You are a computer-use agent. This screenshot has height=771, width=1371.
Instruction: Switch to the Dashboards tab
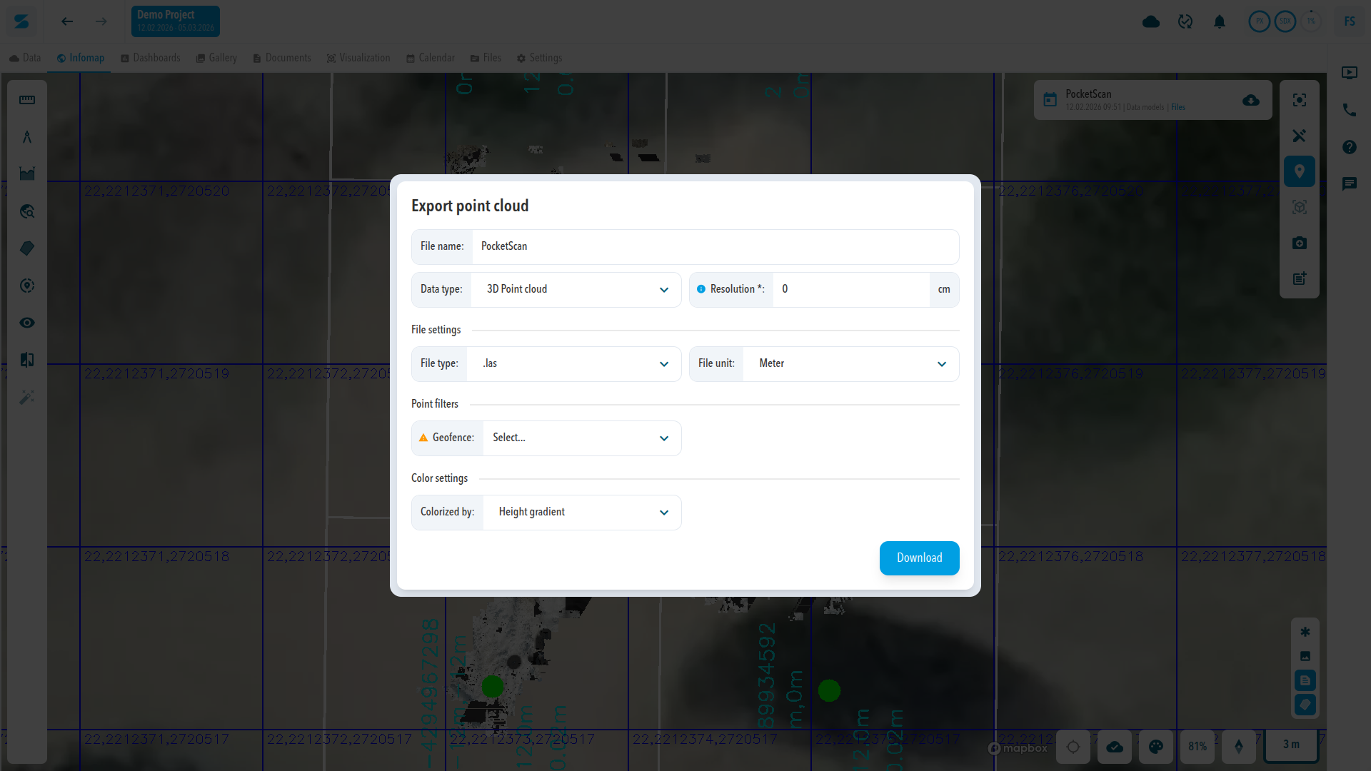[x=151, y=58]
